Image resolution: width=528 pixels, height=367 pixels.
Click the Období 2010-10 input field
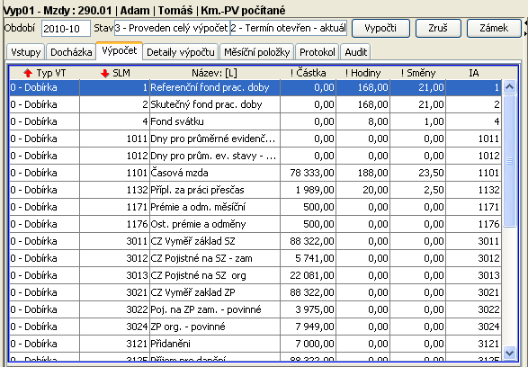click(66, 28)
